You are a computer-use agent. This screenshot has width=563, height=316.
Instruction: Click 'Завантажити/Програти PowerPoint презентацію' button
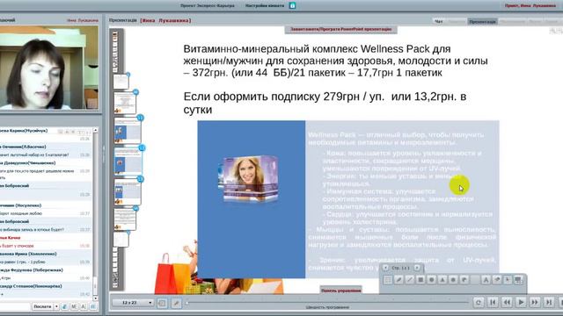click(341, 29)
